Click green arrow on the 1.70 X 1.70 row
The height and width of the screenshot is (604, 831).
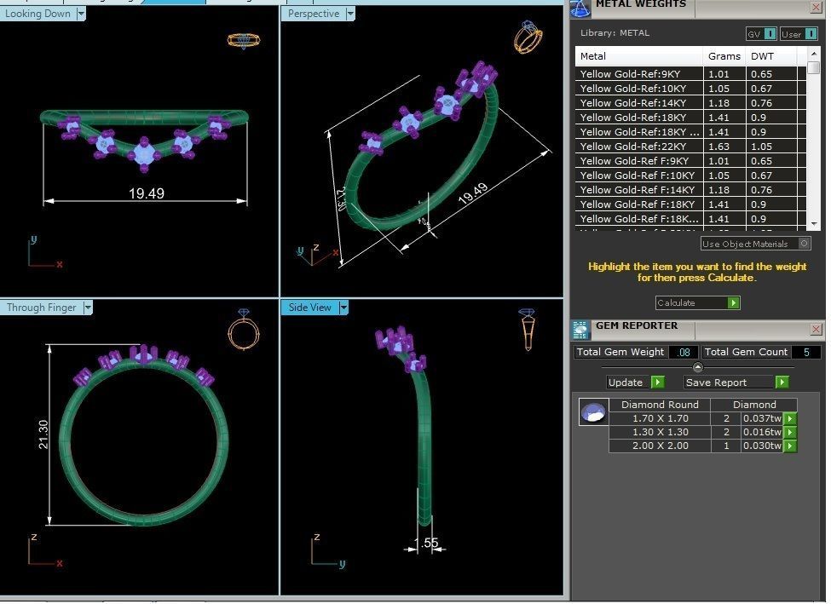(x=789, y=418)
